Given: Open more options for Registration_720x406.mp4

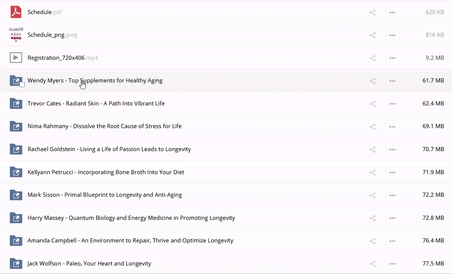Looking at the screenshot, I should click(392, 58).
